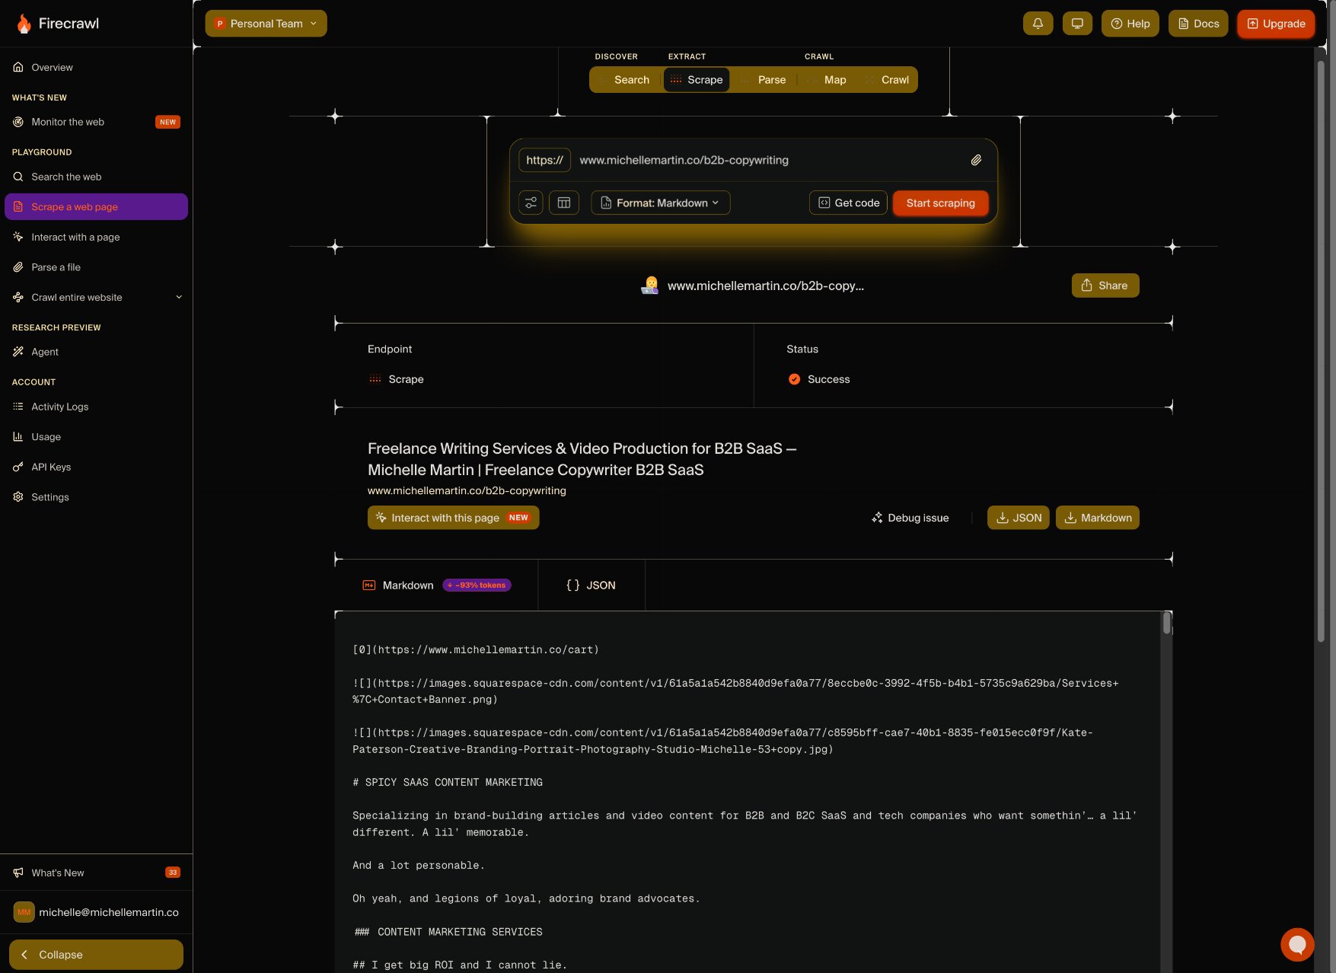Viewport: 1336px width, 973px height.
Task: Open michelle@michellemartin.co account menu
Action: coord(96,912)
